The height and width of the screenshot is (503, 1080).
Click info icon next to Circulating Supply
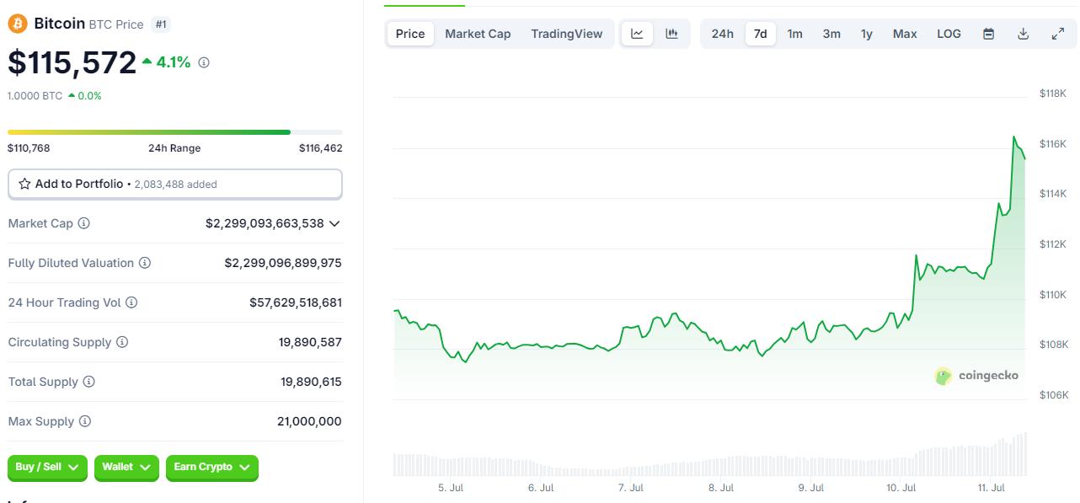pos(122,342)
